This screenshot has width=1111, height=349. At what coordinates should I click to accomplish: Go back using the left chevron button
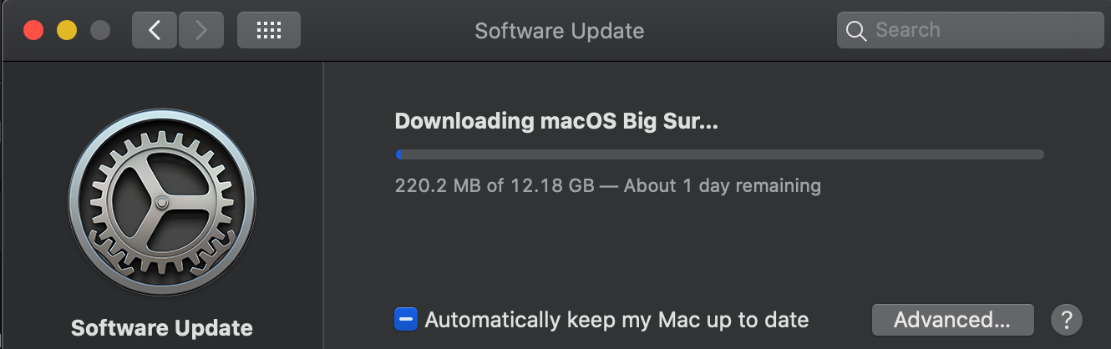tap(154, 31)
